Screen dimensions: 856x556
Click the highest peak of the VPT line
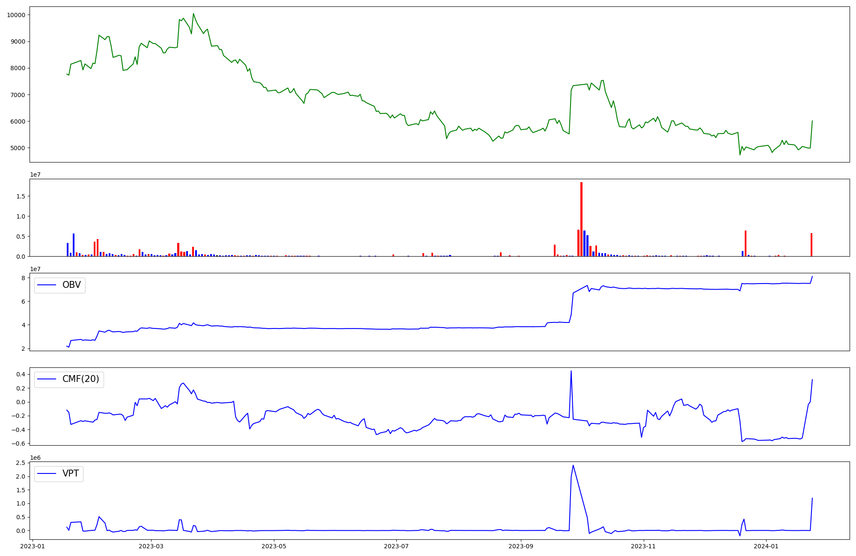[x=573, y=466]
